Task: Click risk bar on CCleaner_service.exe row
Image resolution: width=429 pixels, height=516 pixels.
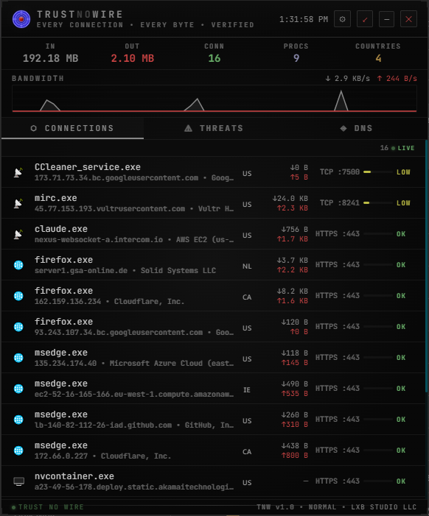Action: tap(378, 172)
